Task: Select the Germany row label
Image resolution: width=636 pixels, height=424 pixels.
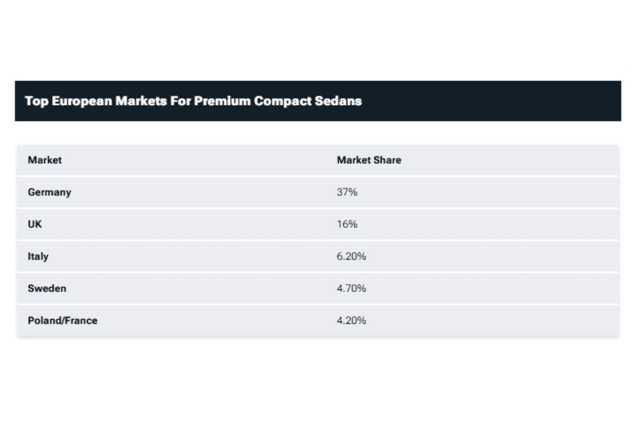Action: click(x=49, y=192)
